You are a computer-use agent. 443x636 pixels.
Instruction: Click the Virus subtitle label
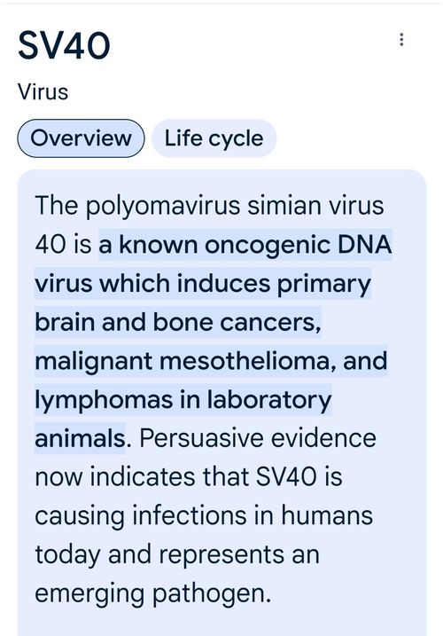tap(43, 91)
